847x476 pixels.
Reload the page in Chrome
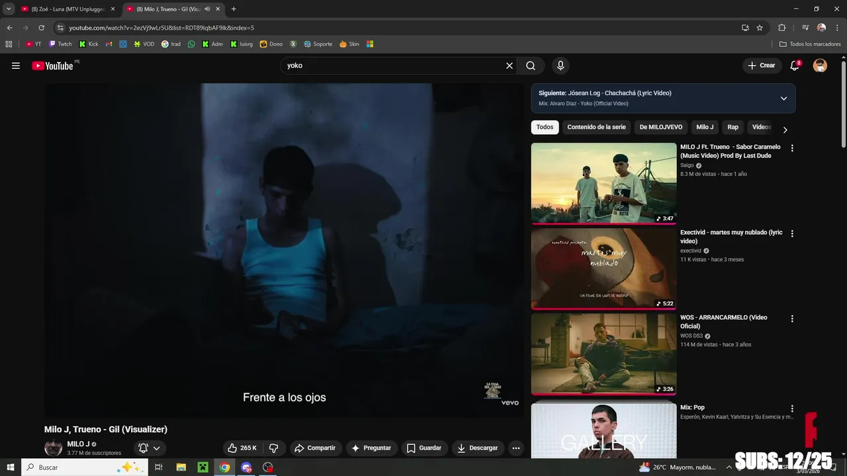[41, 28]
